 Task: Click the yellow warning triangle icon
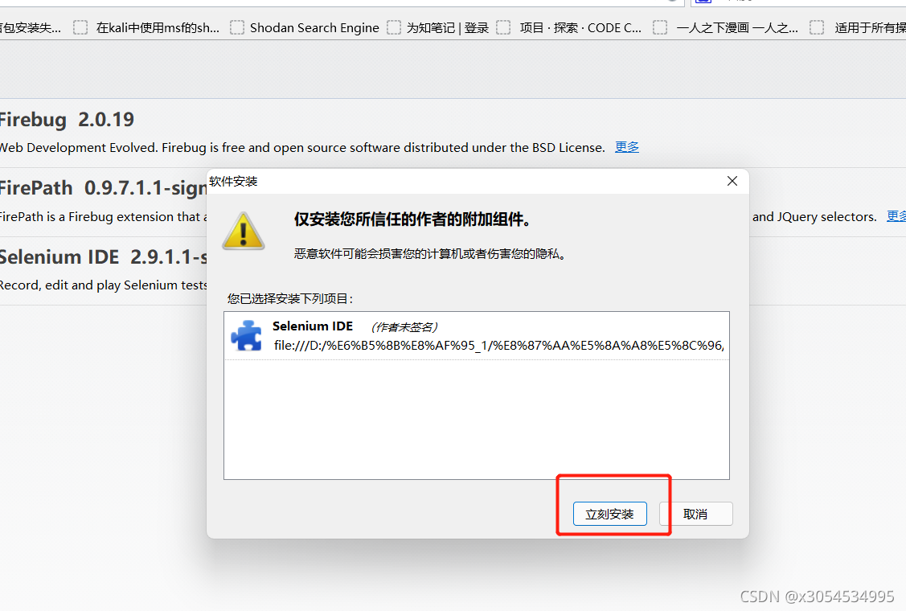tap(244, 231)
